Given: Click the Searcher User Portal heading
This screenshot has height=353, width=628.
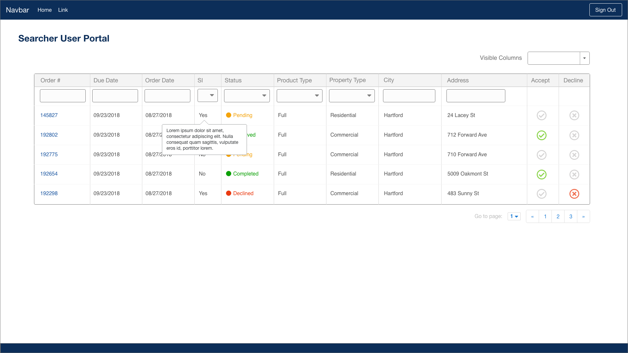Looking at the screenshot, I should point(64,38).
